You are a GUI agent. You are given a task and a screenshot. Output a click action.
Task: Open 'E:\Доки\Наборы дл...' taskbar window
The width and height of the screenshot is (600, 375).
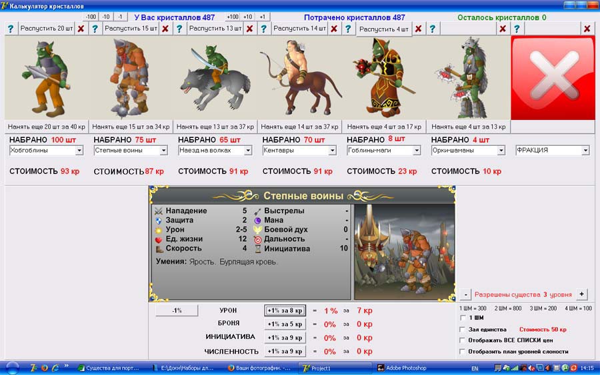(184, 368)
